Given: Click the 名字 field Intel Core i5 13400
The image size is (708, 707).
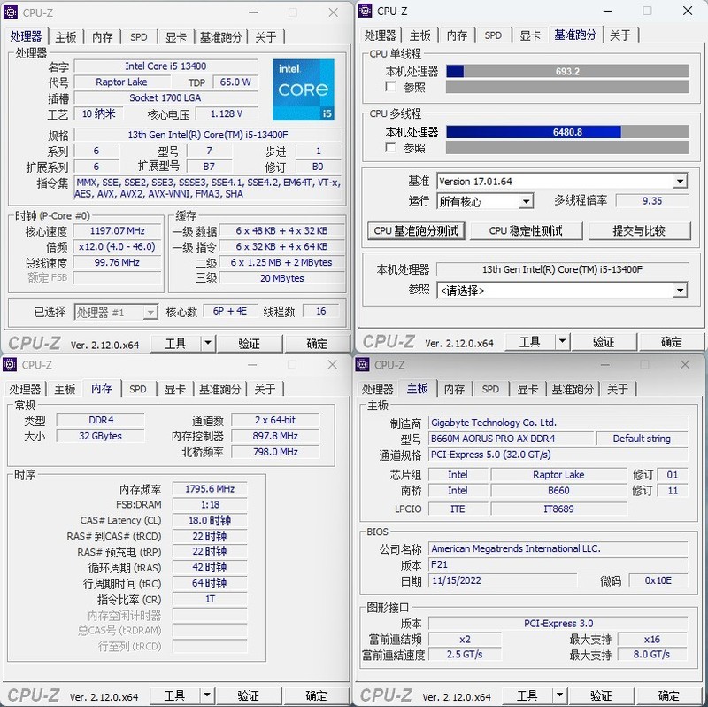Looking at the screenshot, I should (x=165, y=66).
